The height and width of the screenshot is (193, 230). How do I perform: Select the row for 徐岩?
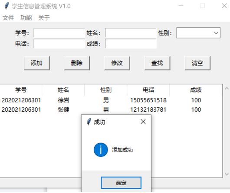(111, 100)
